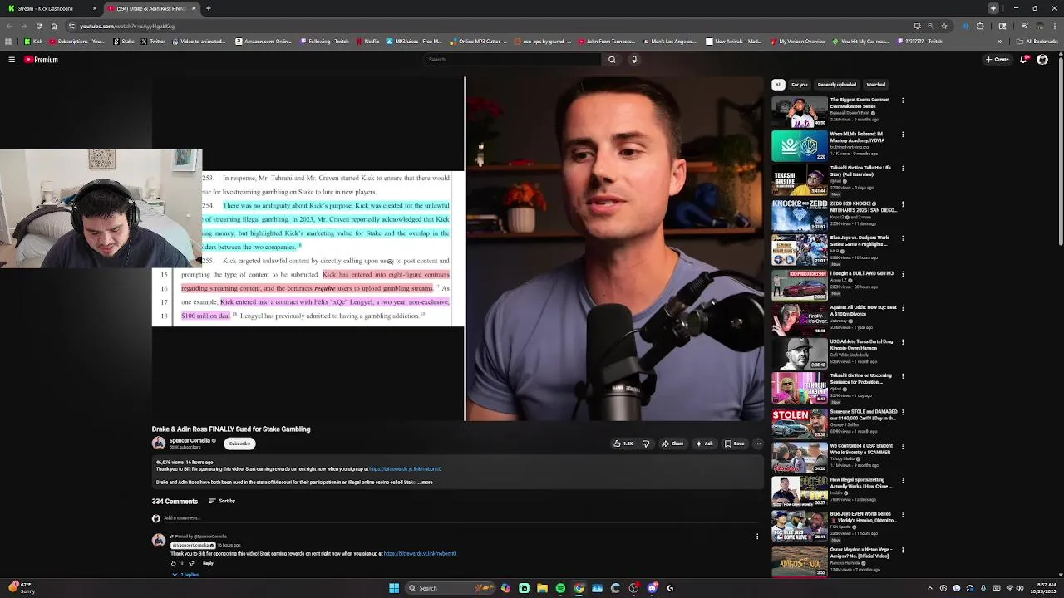The image size is (1064, 598).
Task: Select the Watched filter chip
Action: [x=876, y=85]
